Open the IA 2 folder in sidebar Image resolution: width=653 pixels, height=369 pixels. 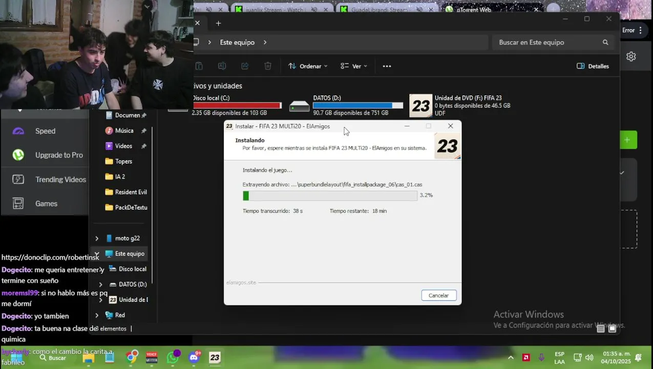coord(119,177)
